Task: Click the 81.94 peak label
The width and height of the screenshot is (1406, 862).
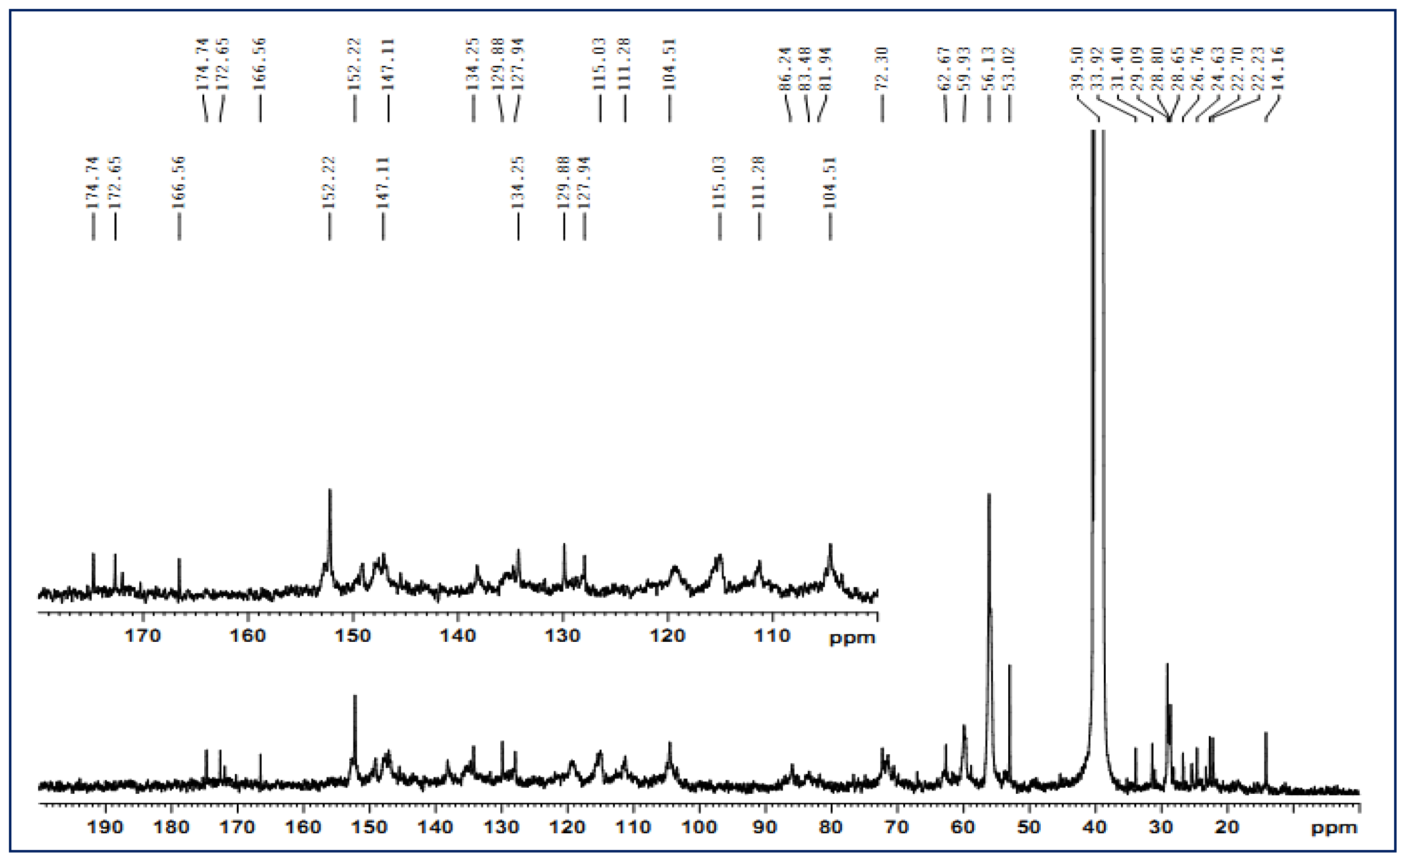Action: point(826,69)
